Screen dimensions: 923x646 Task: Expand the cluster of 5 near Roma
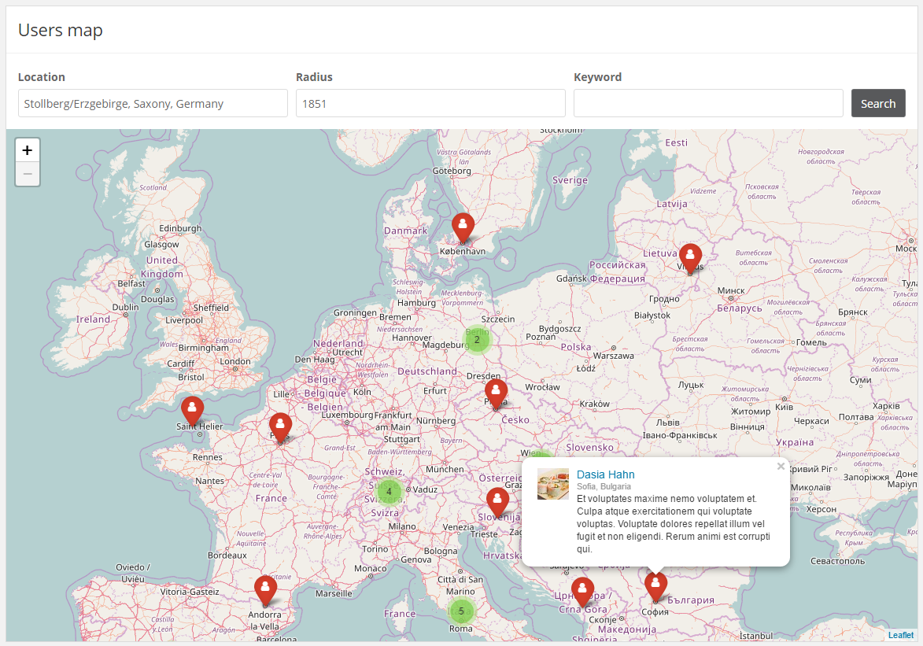[461, 611]
